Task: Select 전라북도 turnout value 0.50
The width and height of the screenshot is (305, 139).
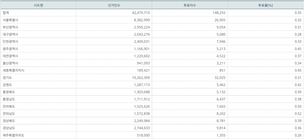Action: coord(298,106)
